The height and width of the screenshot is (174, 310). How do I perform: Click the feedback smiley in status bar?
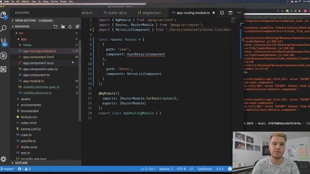pos(230,169)
